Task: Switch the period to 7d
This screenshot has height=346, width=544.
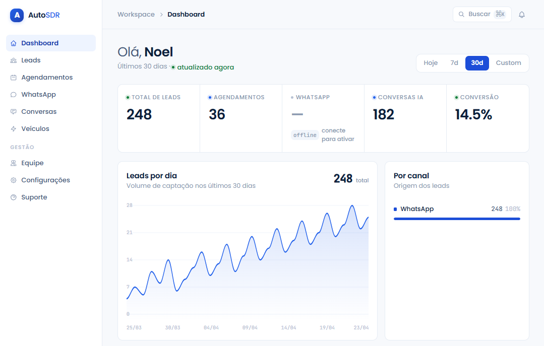Action: coord(454,63)
